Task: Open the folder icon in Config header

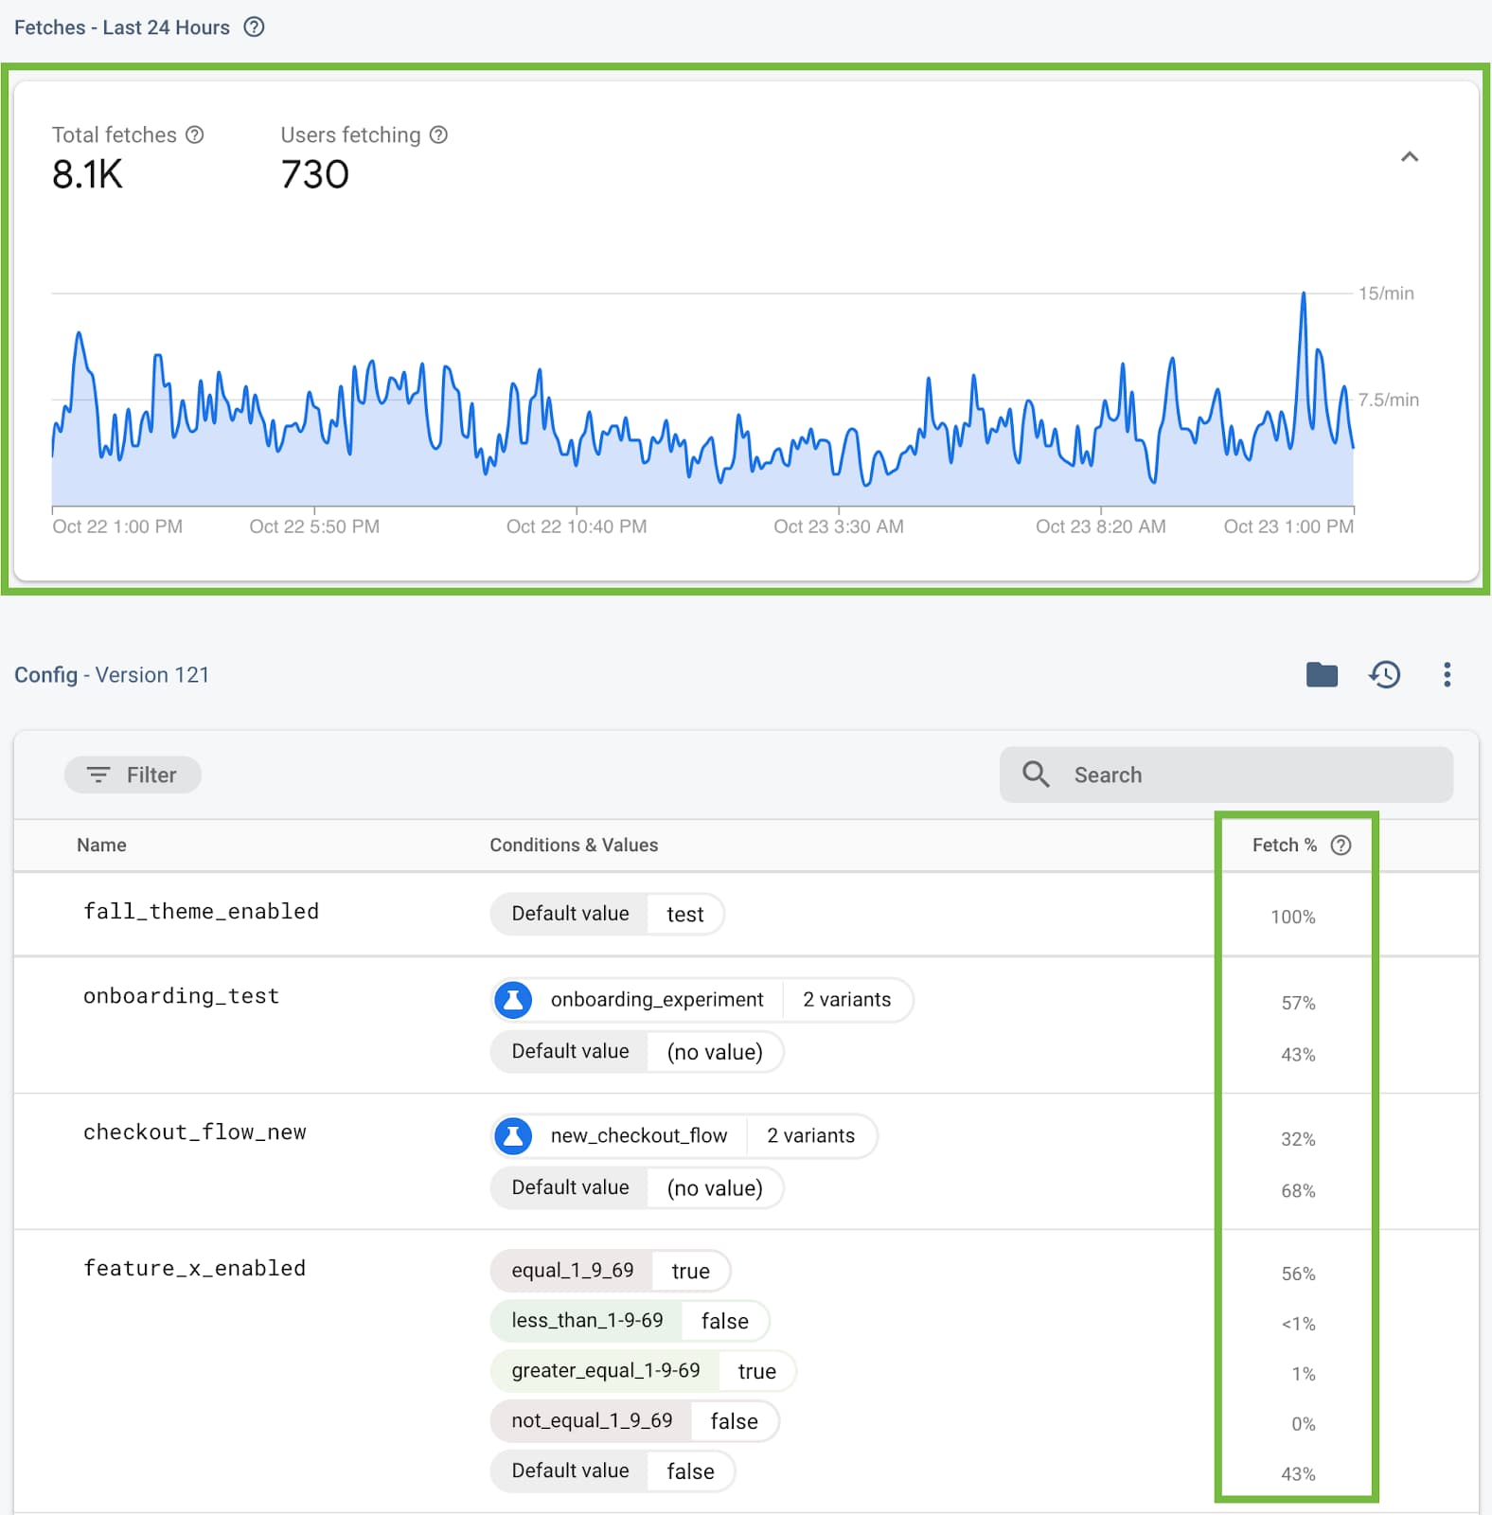Action: pyautogui.click(x=1322, y=674)
